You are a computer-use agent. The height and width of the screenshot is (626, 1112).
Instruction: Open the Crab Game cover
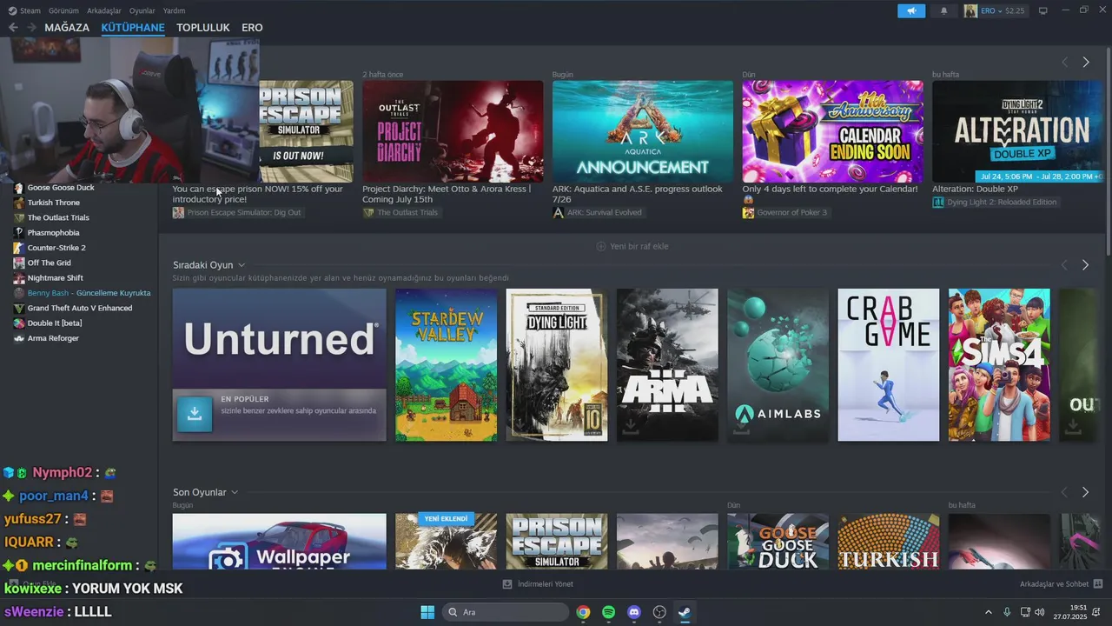[x=889, y=365]
